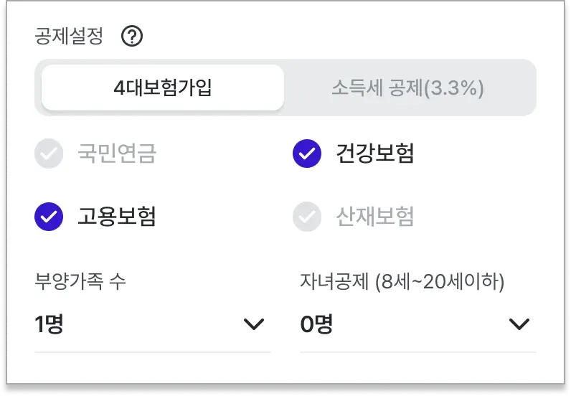Image resolution: width=571 pixels, height=396 pixels.
Task: Select the 소득세 공제(3.3%) tab
Action: pos(408,88)
